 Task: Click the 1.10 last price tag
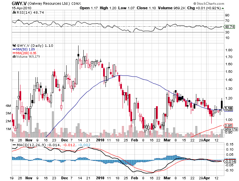point(228,108)
